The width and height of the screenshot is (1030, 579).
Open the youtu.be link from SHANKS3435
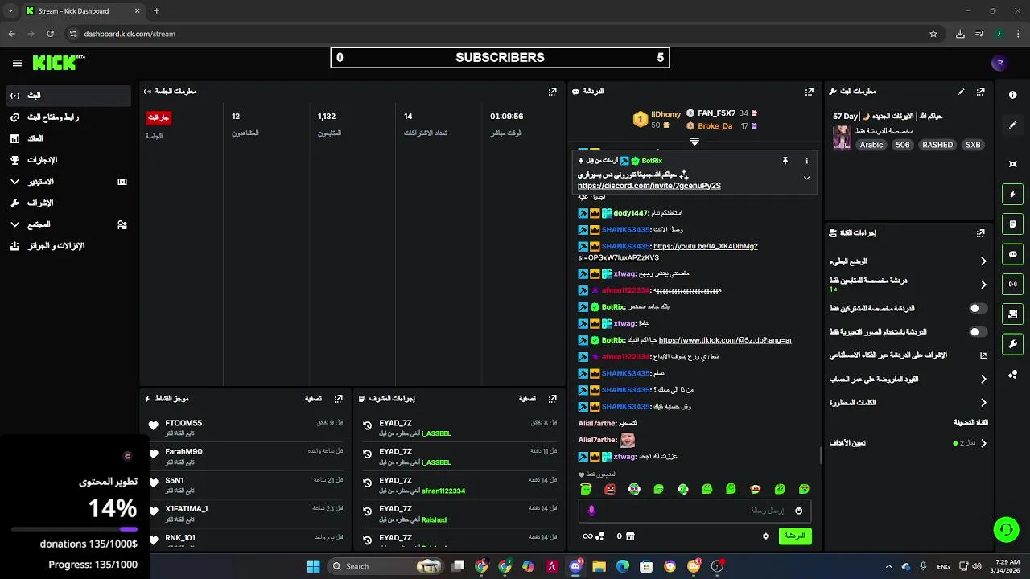point(668,252)
